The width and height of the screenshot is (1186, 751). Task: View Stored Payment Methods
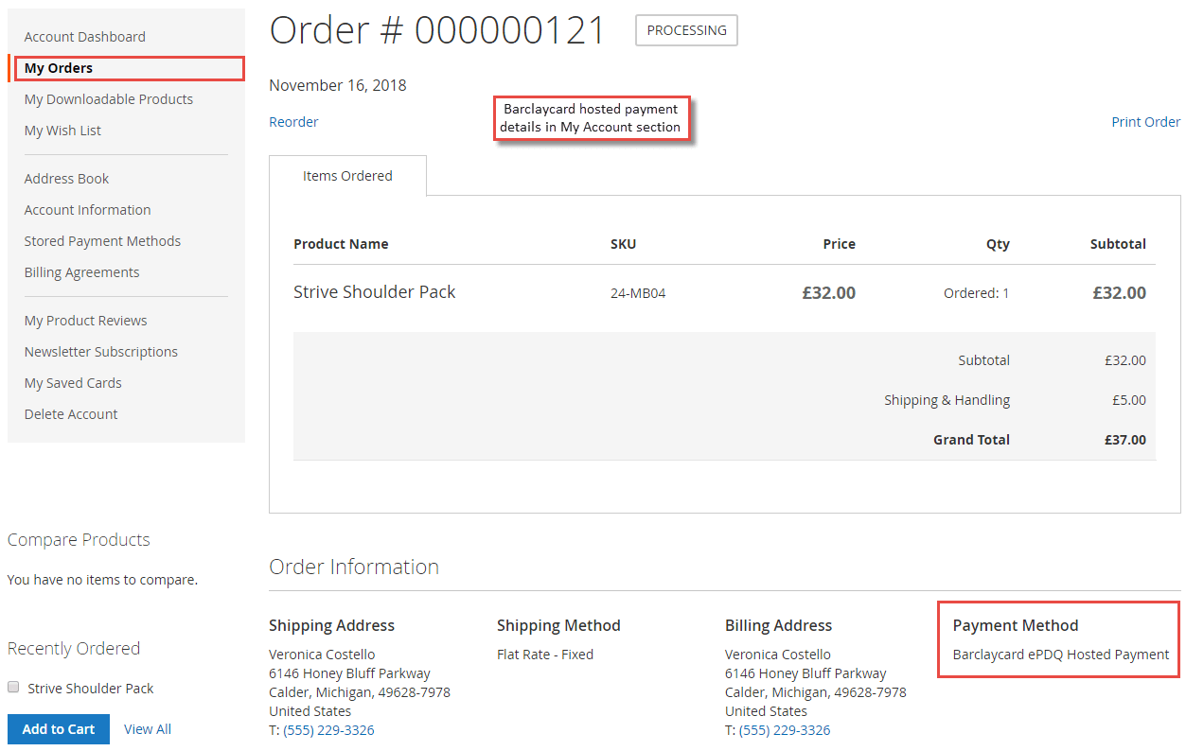point(102,240)
